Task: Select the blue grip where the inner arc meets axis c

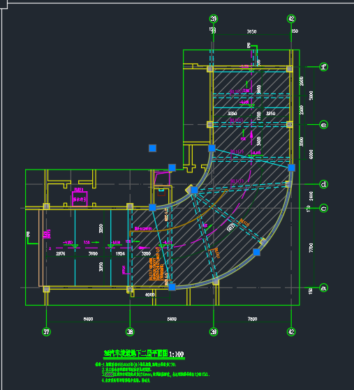Action: pos(152,207)
